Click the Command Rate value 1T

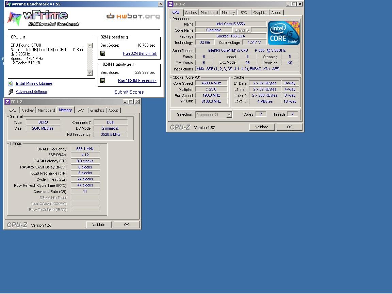tap(85, 192)
